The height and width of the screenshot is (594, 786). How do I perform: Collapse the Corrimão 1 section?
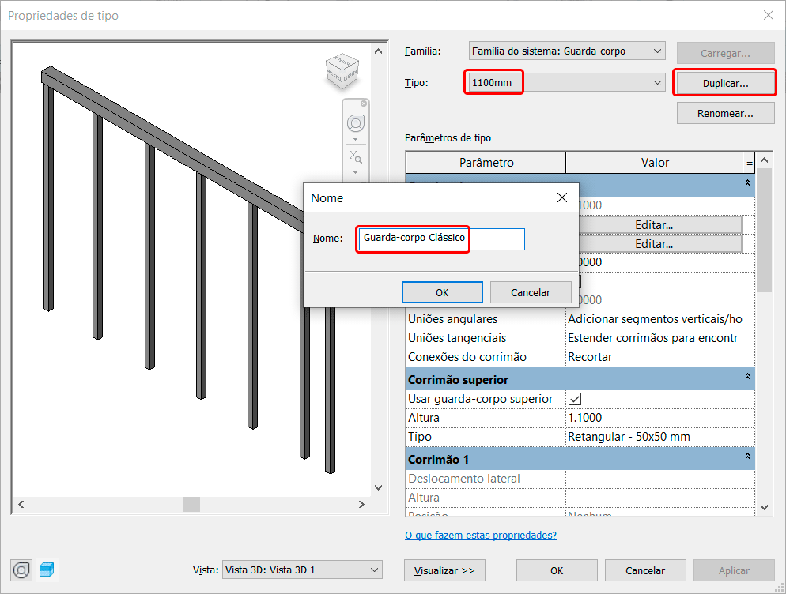(x=747, y=458)
